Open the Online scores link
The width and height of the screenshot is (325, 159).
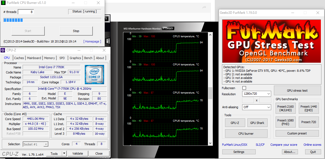click(312, 145)
